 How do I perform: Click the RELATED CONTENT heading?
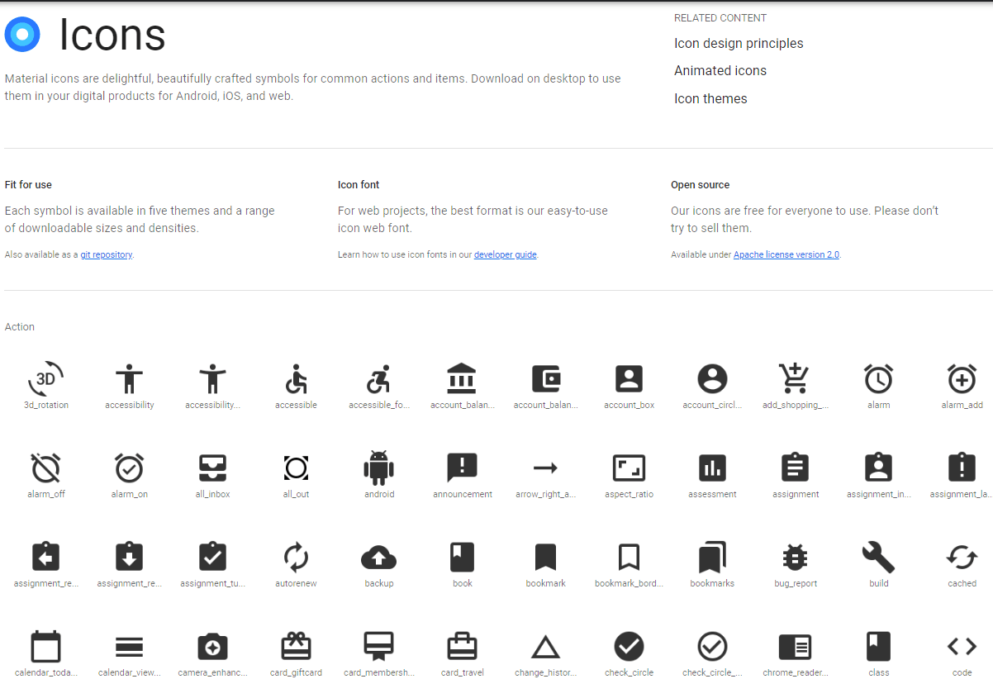click(x=720, y=17)
